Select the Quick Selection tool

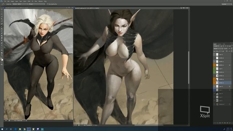point(2,16)
